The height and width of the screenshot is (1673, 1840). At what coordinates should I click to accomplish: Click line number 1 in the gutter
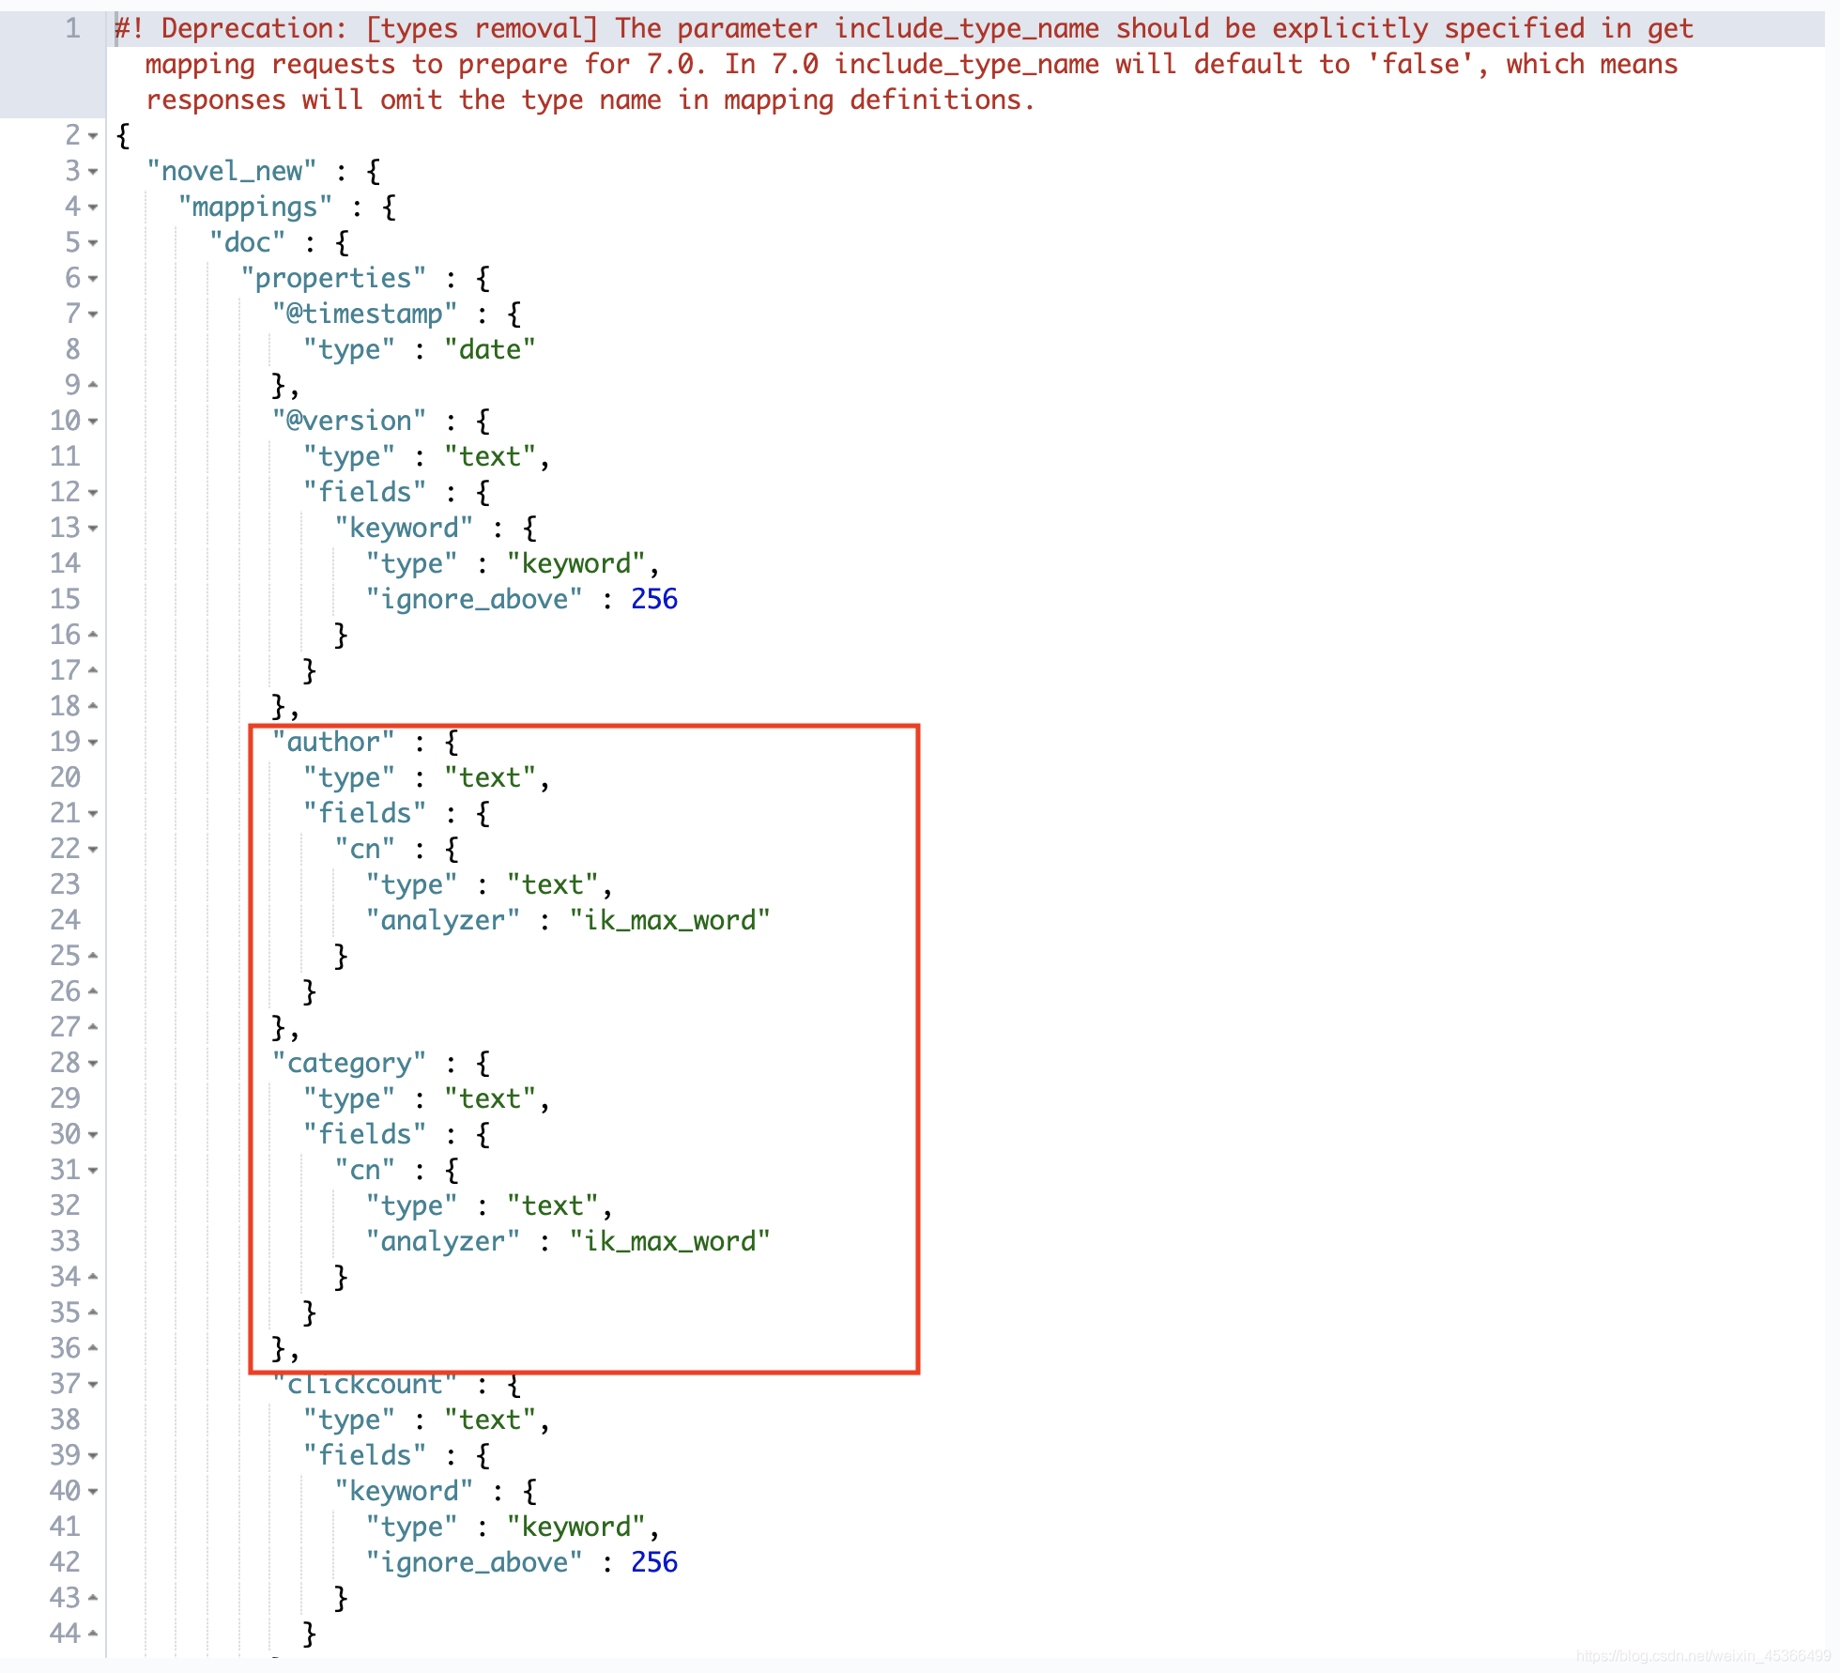coord(72,28)
